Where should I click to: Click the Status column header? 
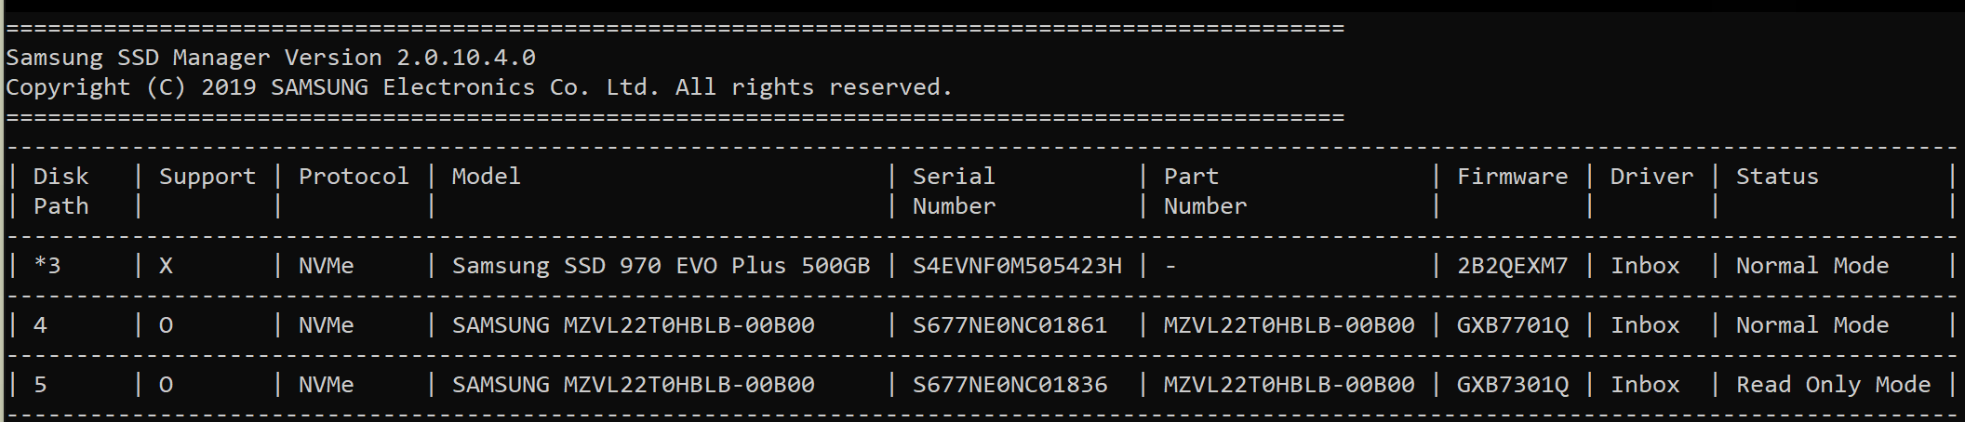tap(1776, 177)
